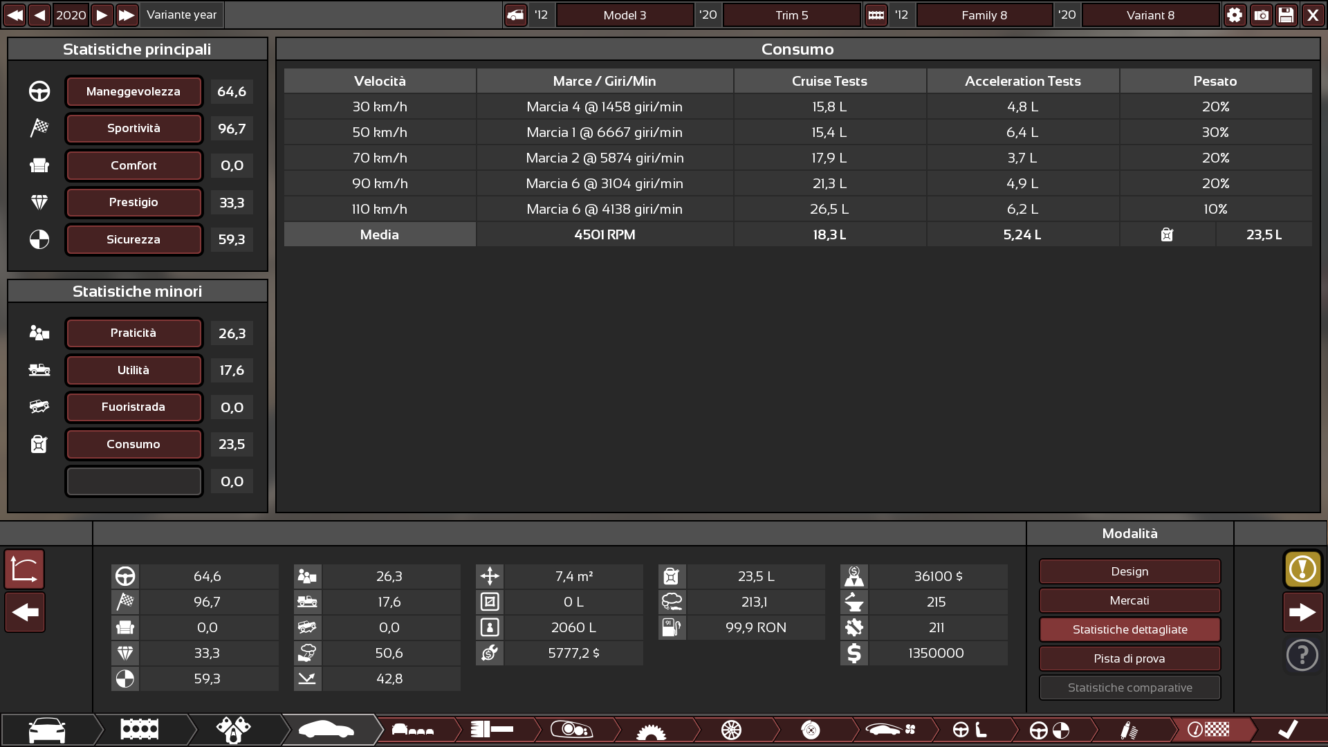The image size is (1328, 747).
Task: Click the Design mode button
Action: (x=1129, y=571)
